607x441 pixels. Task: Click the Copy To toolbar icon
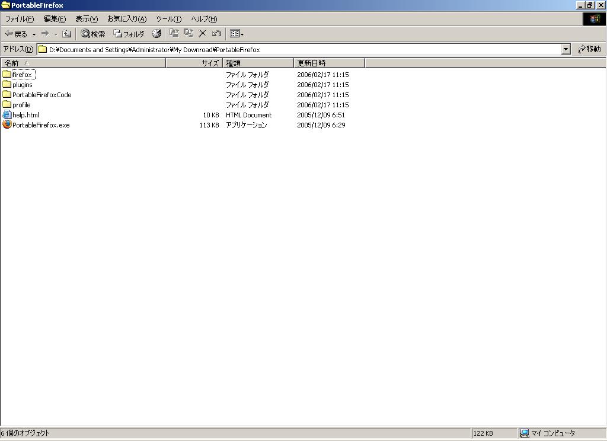tap(189, 34)
